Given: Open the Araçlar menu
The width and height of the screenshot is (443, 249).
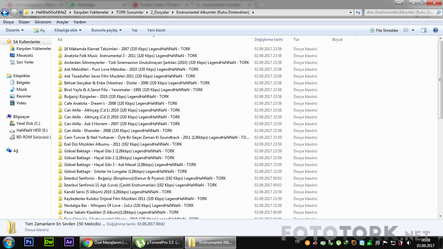Looking at the screenshot, I should (x=62, y=22).
